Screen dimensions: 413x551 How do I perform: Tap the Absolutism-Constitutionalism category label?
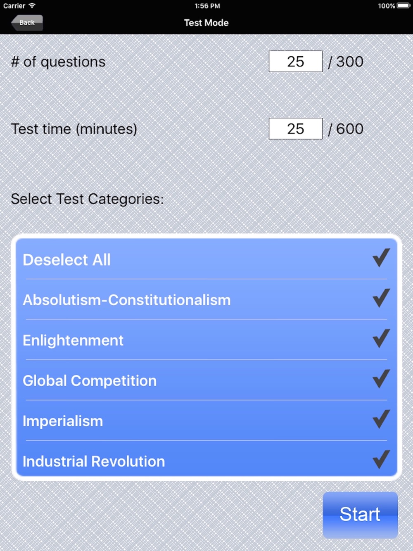pyautogui.click(x=126, y=300)
